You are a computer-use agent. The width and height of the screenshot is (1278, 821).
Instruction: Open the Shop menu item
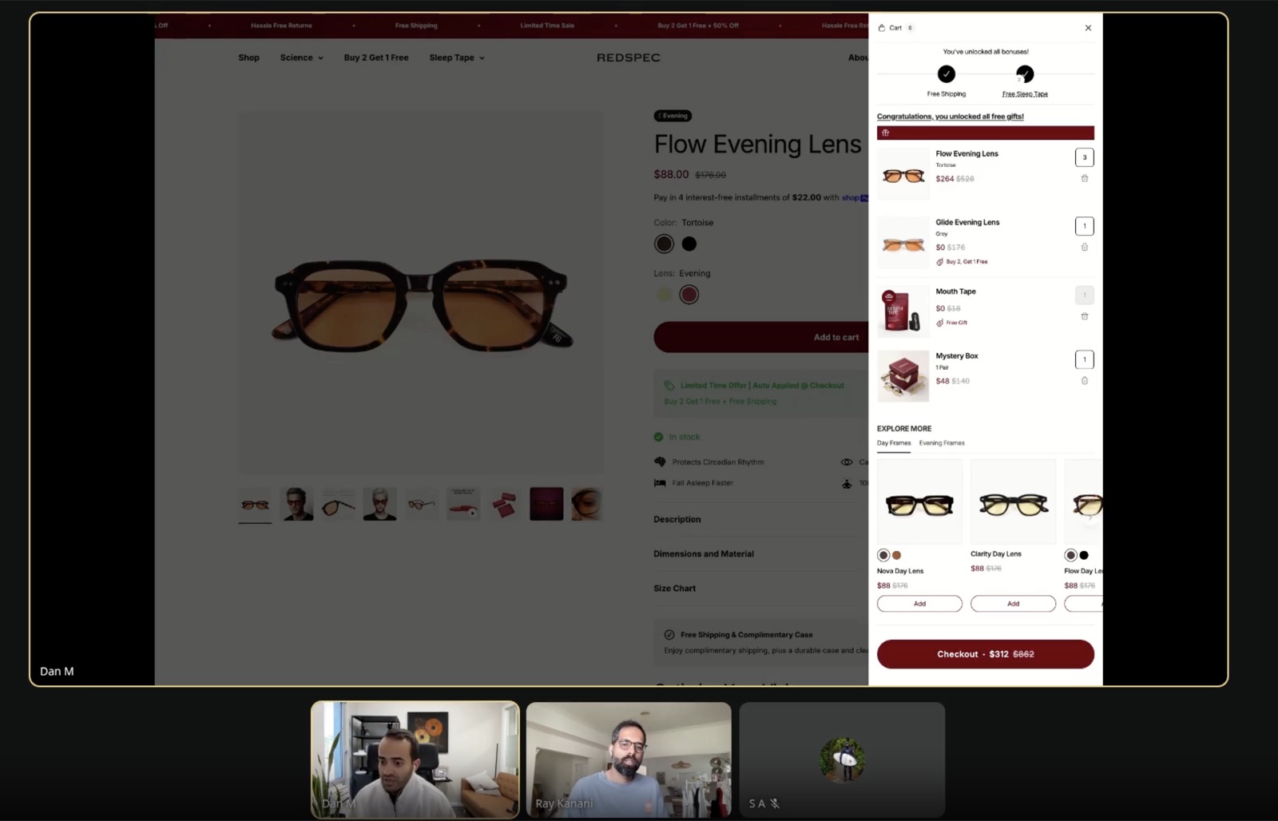coord(248,58)
